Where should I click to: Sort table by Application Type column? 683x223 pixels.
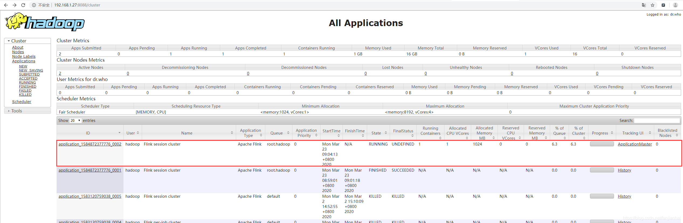pos(251,133)
